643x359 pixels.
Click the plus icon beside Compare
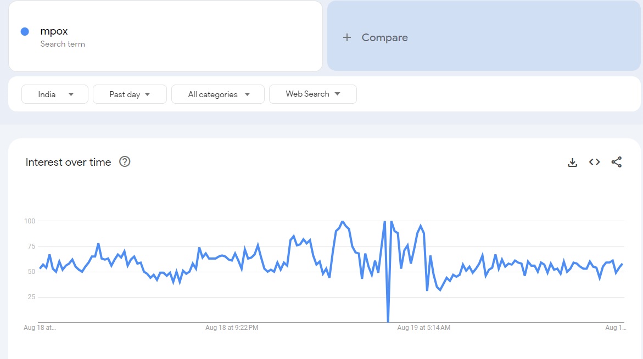(x=346, y=37)
